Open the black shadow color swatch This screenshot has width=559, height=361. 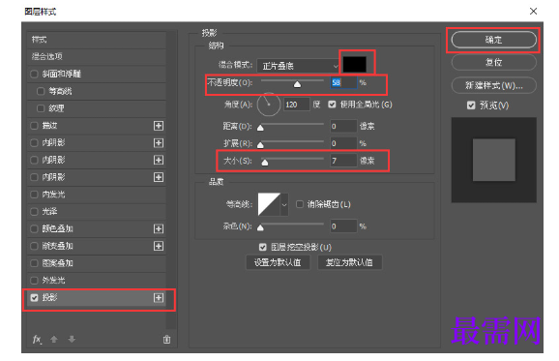(354, 64)
